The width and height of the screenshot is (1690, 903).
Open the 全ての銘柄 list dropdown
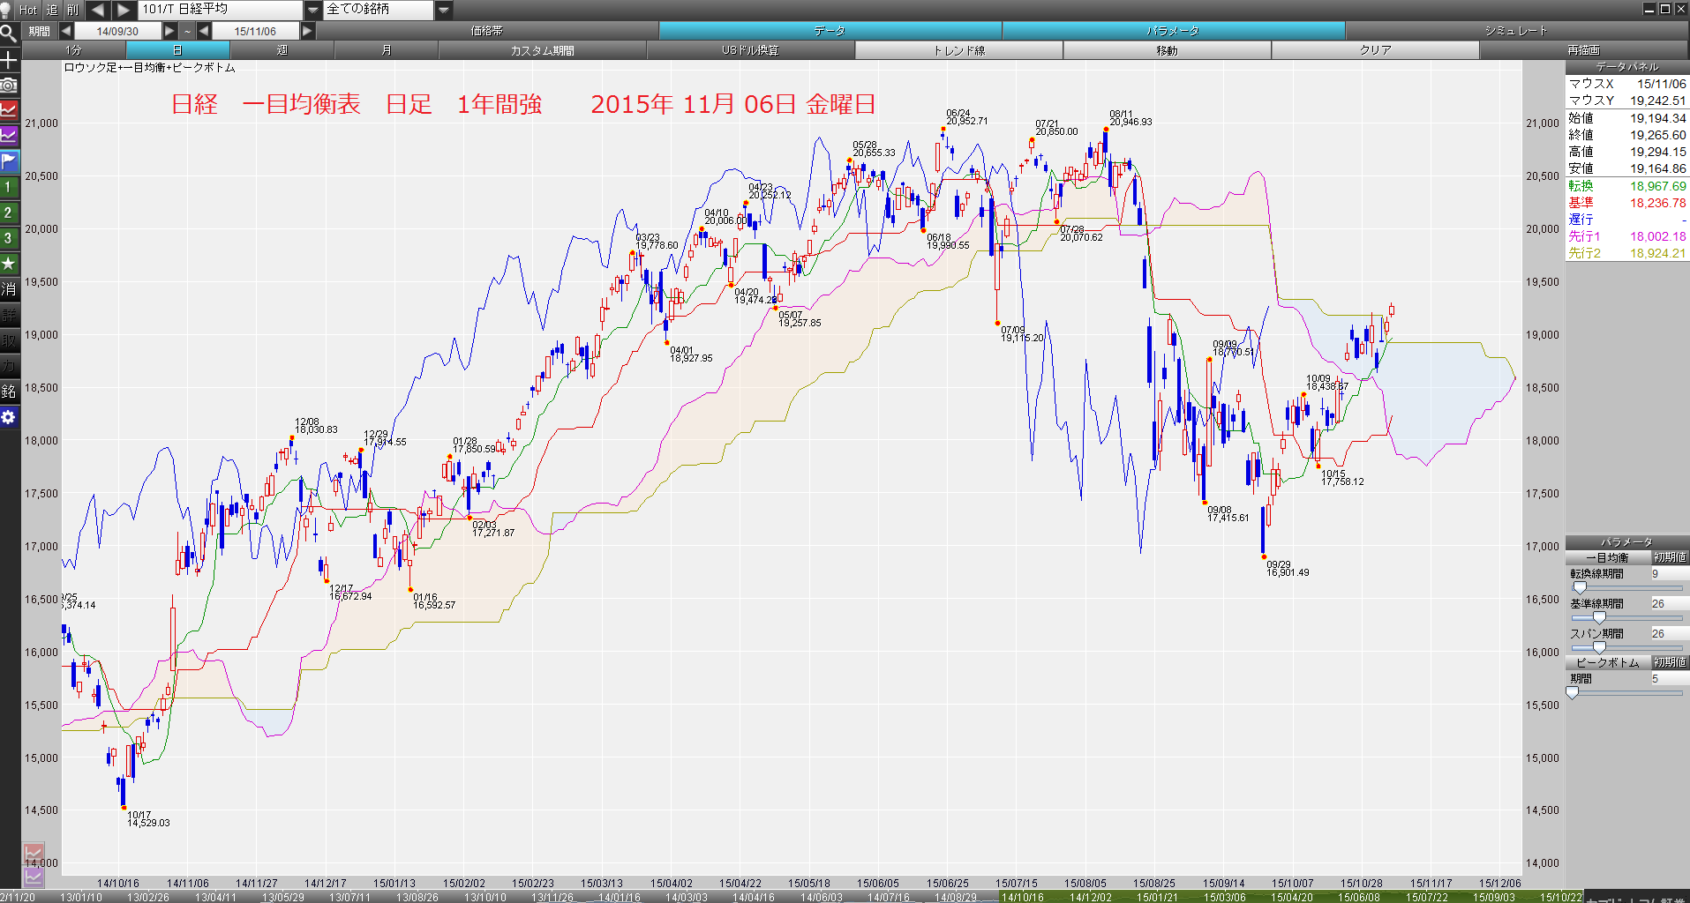443,10
